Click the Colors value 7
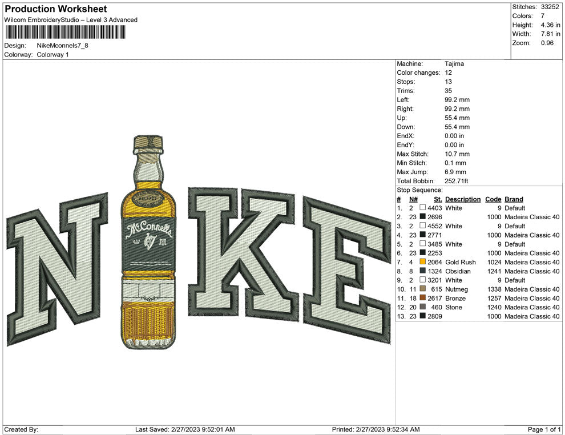 (x=543, y=16)
